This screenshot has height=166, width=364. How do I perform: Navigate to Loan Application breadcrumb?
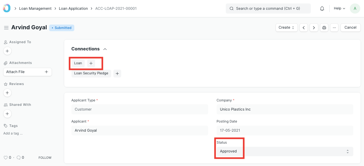click(73, 9)
